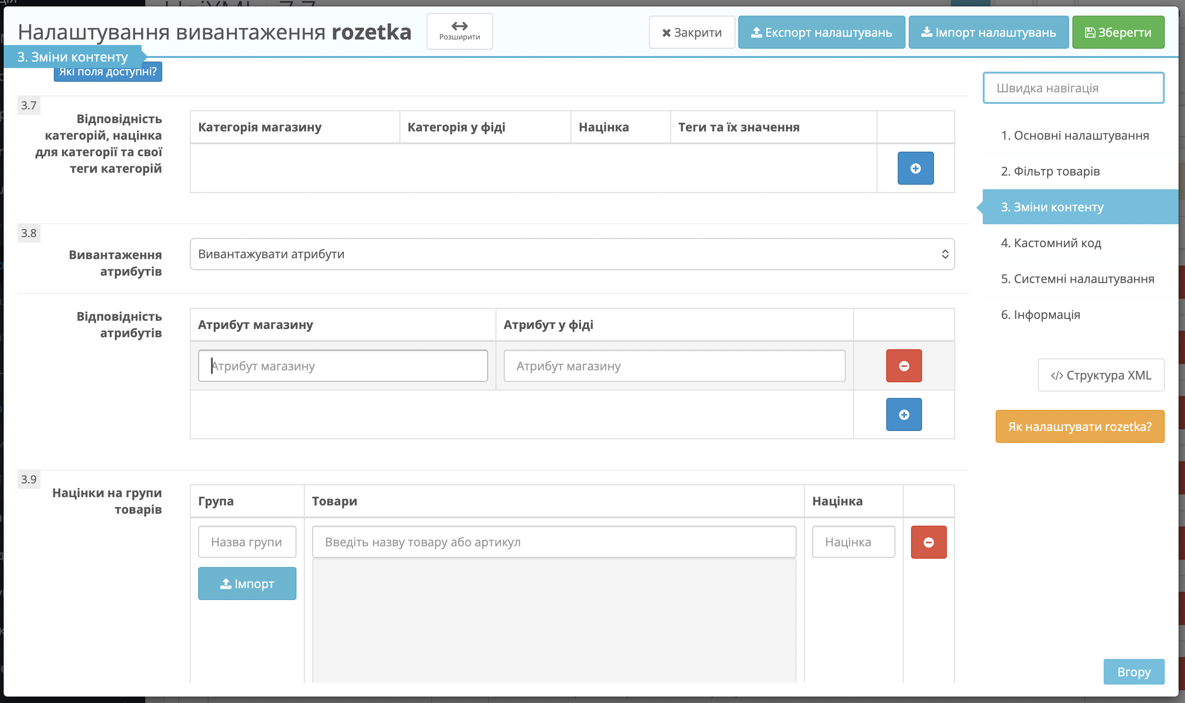1185x703 pixels.
Task: Click the Назва групи input field
Action: point(247,542)
